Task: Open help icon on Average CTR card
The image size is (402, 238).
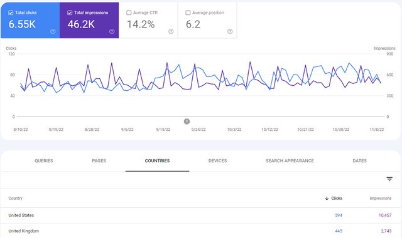Action: 171,31
